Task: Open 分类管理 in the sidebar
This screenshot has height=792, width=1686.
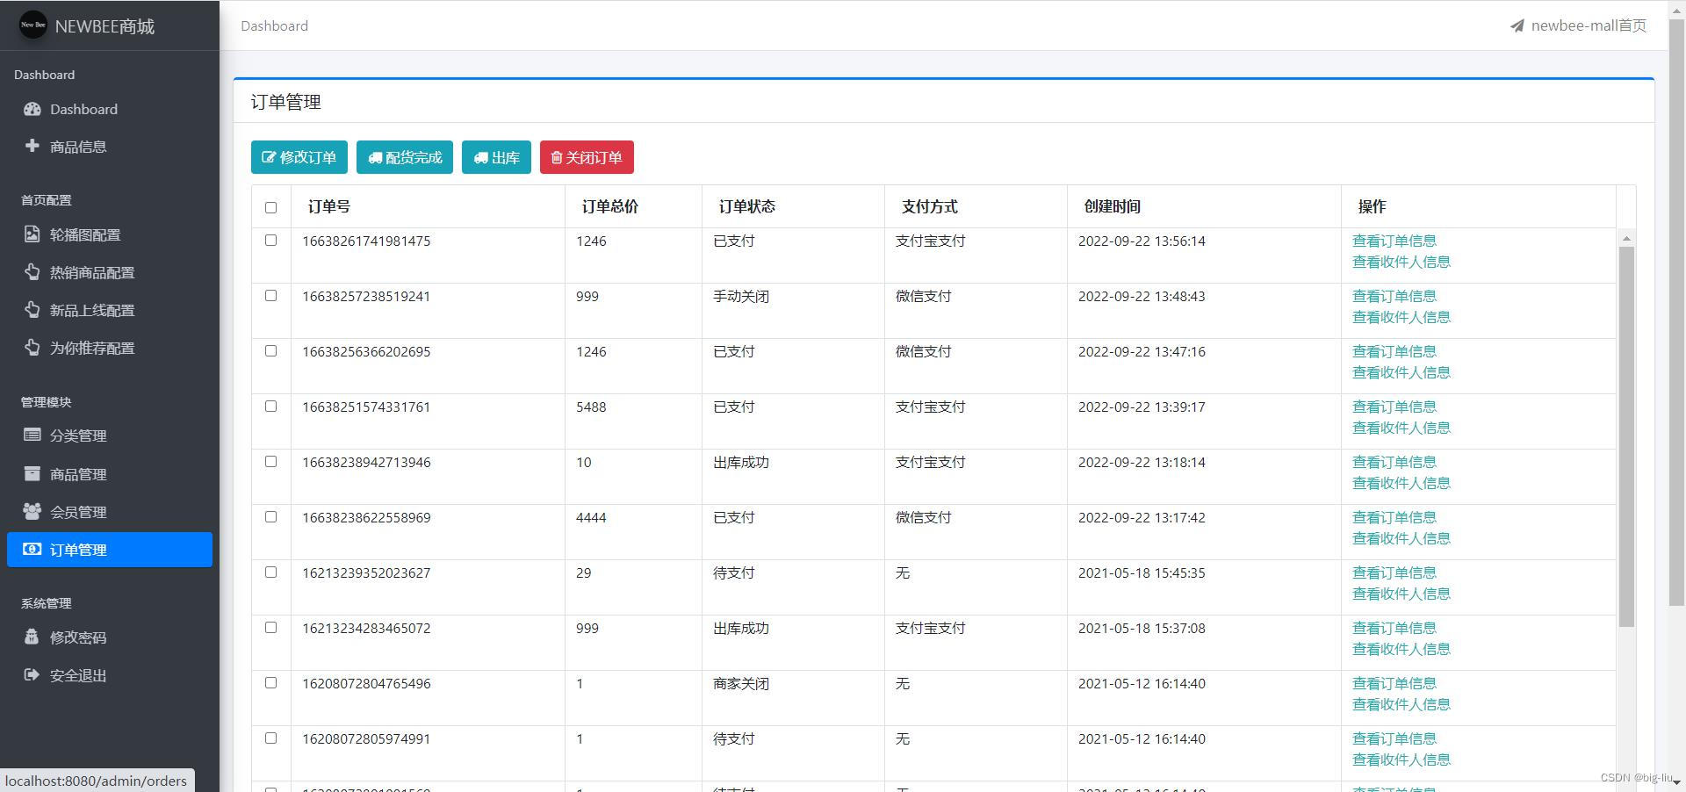Action: pyautogui.click(x=110, y=436)
